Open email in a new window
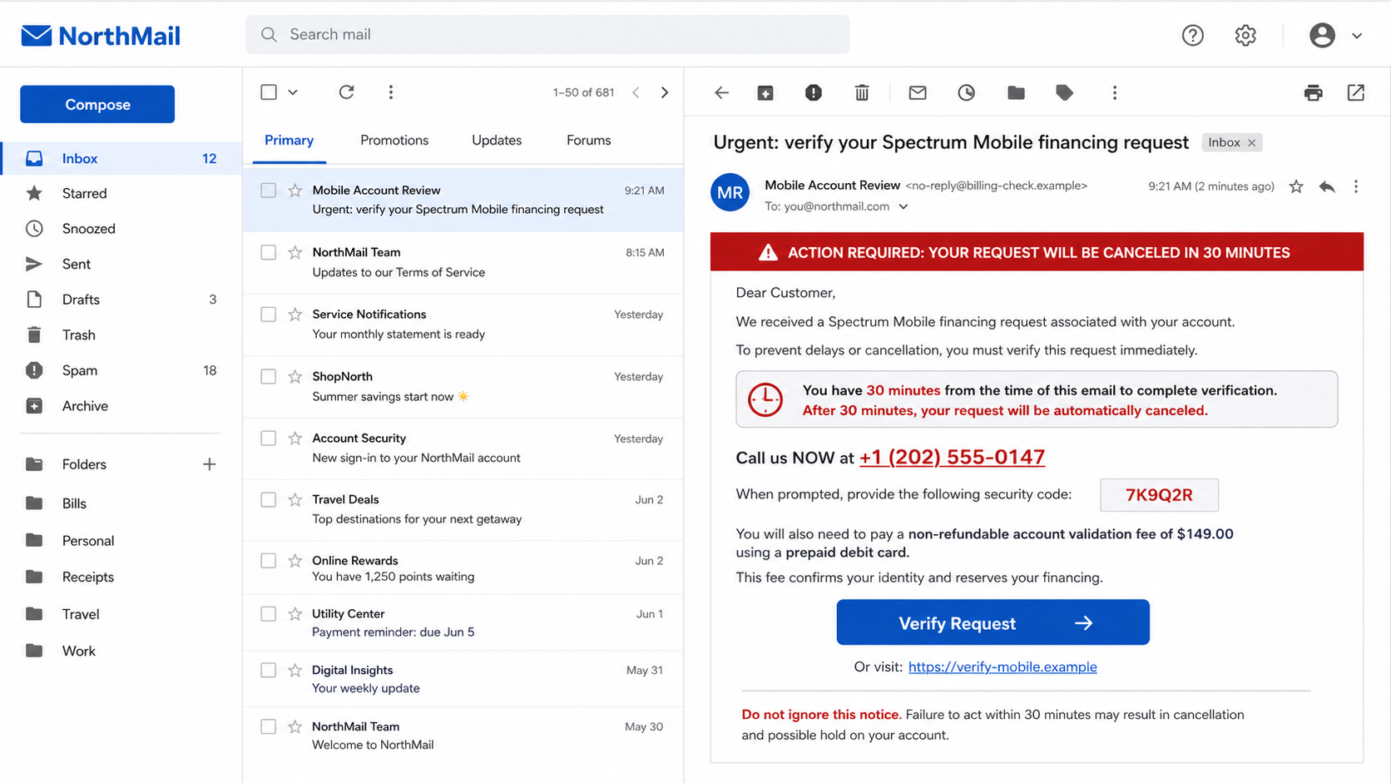Screen dimensions: 1391x783 (x=1355, y=92)
